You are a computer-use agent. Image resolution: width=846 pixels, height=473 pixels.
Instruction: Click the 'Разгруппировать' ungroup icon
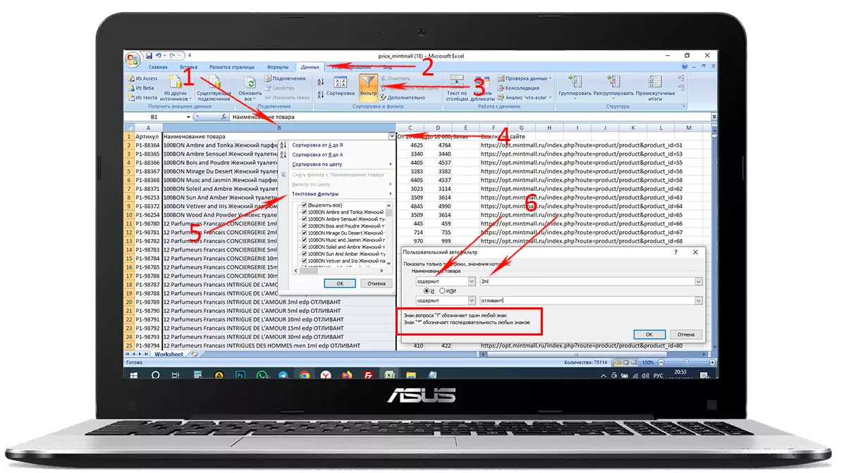613,82
